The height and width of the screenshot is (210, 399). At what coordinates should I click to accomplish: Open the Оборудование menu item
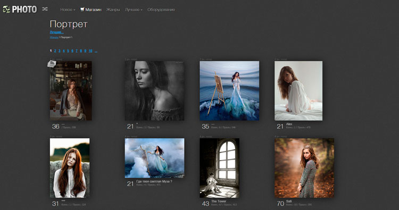tap(161, 10)
